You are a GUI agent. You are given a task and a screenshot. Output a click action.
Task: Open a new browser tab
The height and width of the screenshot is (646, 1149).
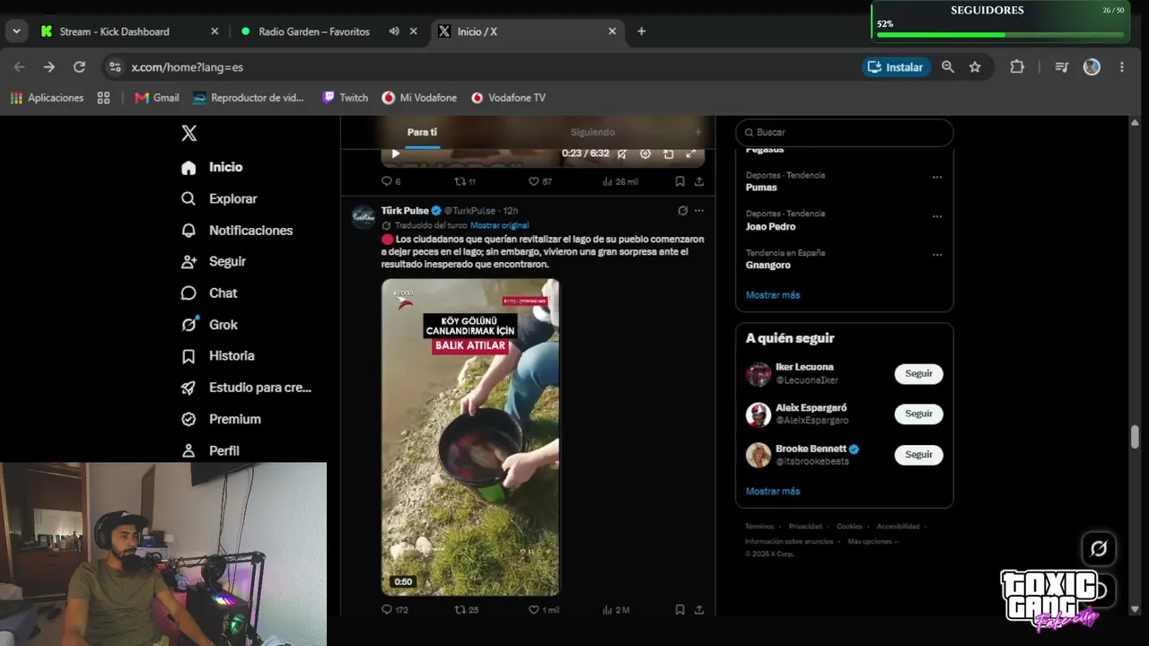click(x=641, y=31)
